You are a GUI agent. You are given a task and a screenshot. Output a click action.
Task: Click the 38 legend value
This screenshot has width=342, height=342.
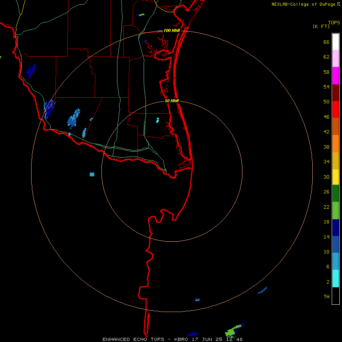pyautogui.click(x=326, y=147)
